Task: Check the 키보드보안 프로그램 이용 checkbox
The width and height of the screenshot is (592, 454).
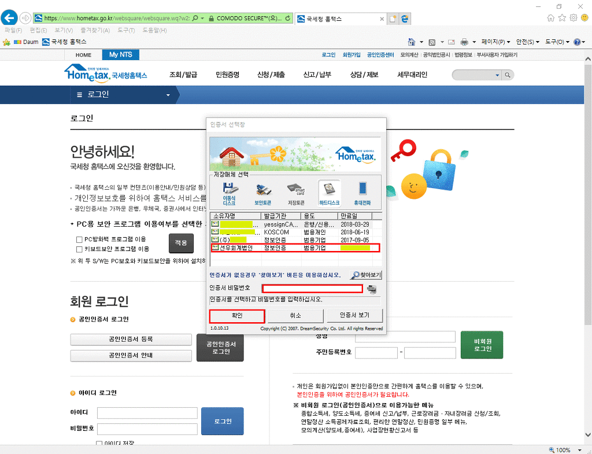Action: click(79, 249)
